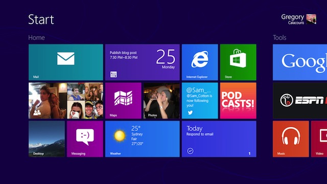
Task: Open the Desktop tile
Action: [46, 139]
